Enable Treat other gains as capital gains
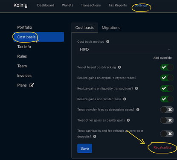Image resolution: width=177 pixels, height=160 pixels. tap(167, 120)
